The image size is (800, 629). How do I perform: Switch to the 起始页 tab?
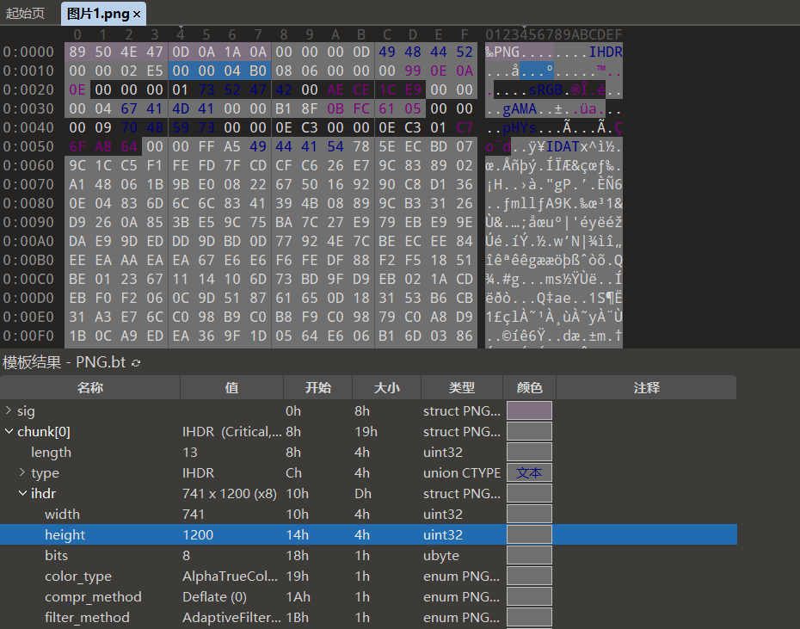point(25,13)
